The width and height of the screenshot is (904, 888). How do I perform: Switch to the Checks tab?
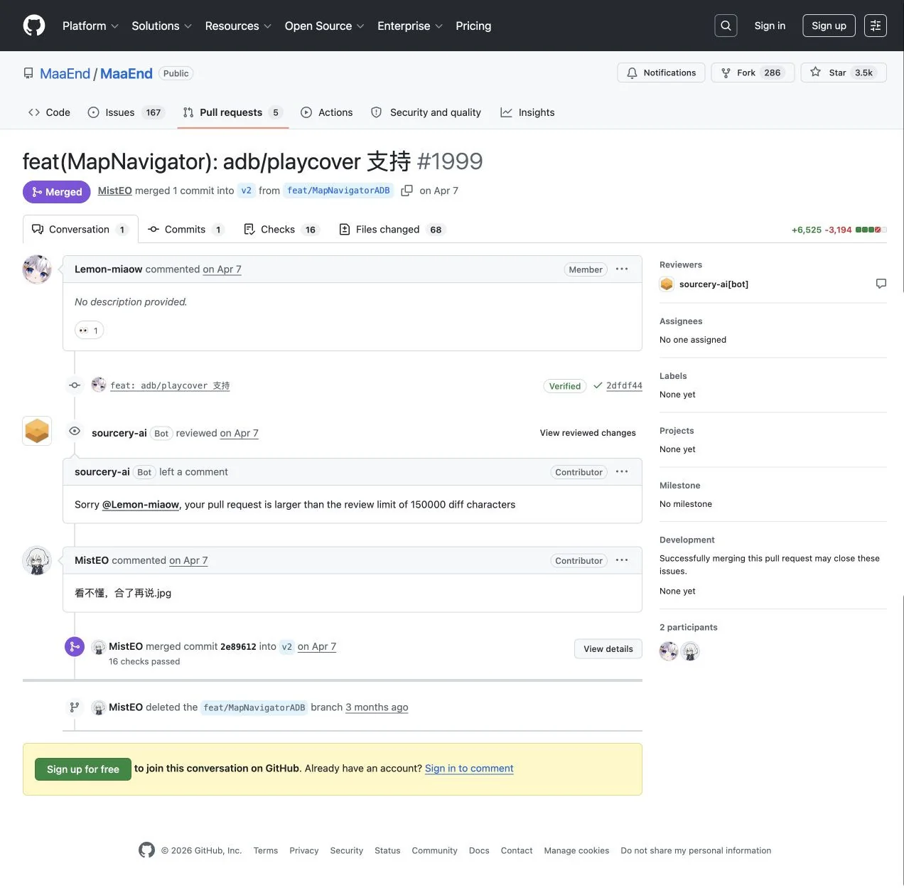point(281,230)
